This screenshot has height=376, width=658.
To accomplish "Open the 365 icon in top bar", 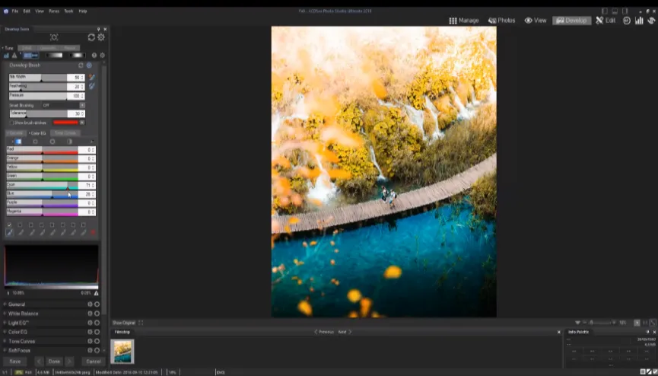I will coord(627,21).
